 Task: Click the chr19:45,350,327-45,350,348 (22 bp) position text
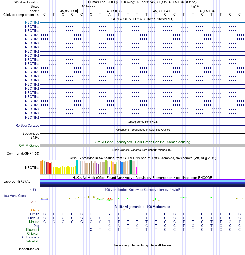(x=169, y=2)
